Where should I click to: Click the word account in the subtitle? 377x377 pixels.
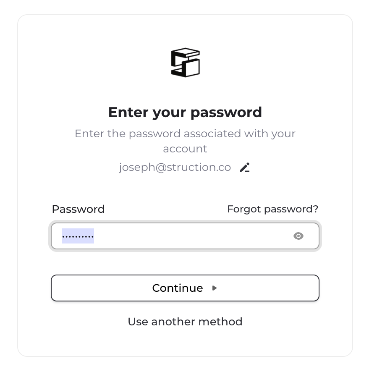pyautogui.click(x=185, y=149)
